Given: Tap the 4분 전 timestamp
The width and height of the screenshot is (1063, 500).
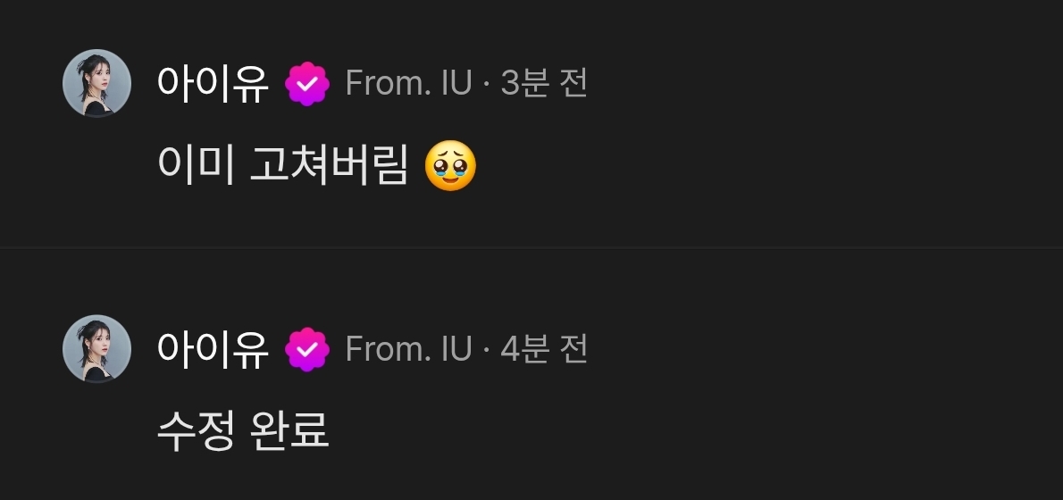Looking at the screenshot, I should 544,350.
